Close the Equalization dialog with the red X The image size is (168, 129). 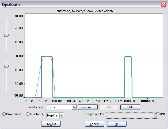(x=163, y=5)
